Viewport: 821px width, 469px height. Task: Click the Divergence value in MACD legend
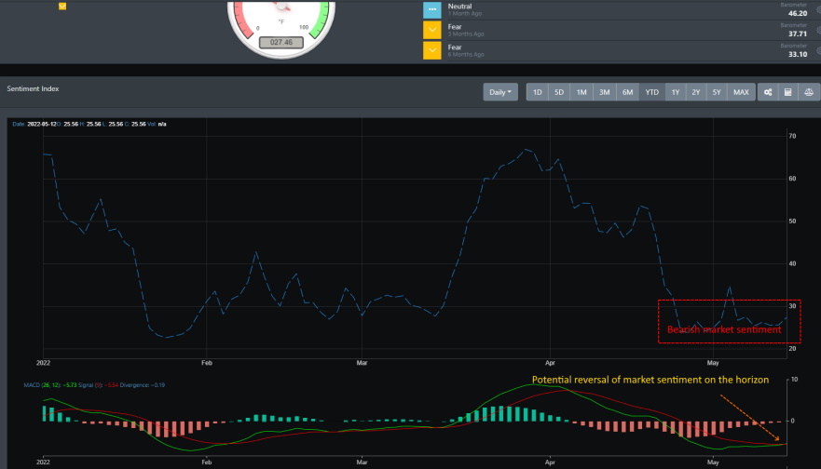click(159, 385)
